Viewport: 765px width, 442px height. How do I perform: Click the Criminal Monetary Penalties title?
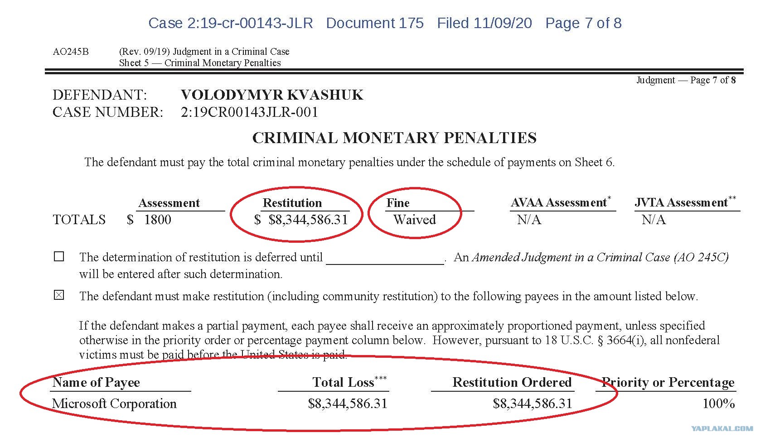point(394,138)
